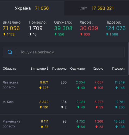Sort by the Хворіє column header
This screenshot has height=135, width=129.
point(98,69)
